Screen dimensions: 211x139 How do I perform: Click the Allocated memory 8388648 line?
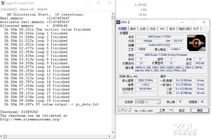tap(34, 26)
